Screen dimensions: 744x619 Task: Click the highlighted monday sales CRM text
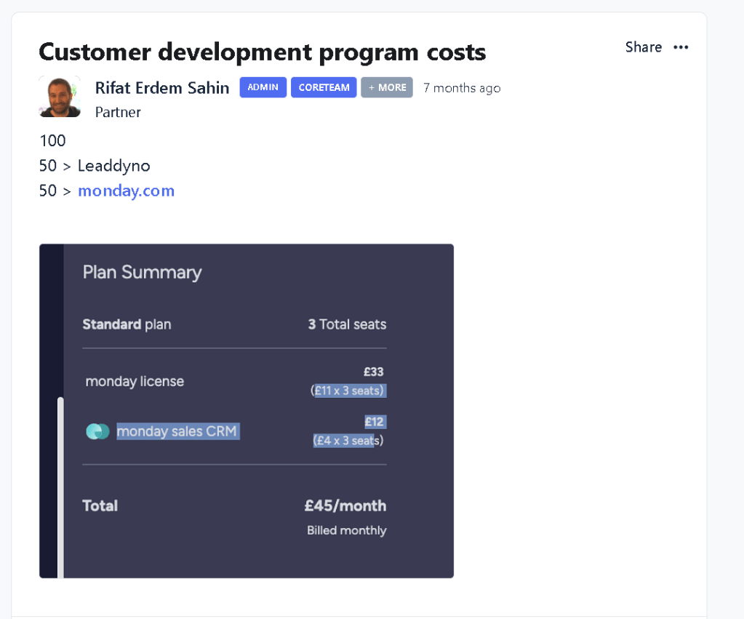(177, 431)
